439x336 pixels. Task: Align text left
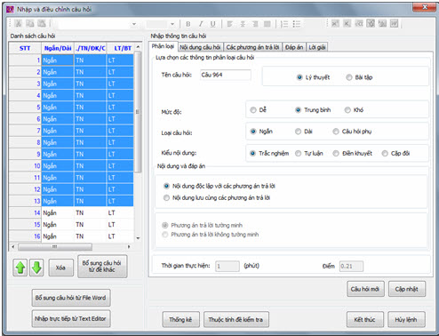pos(229,24)
